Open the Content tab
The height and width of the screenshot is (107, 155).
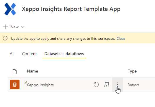[x=29, y=54]
